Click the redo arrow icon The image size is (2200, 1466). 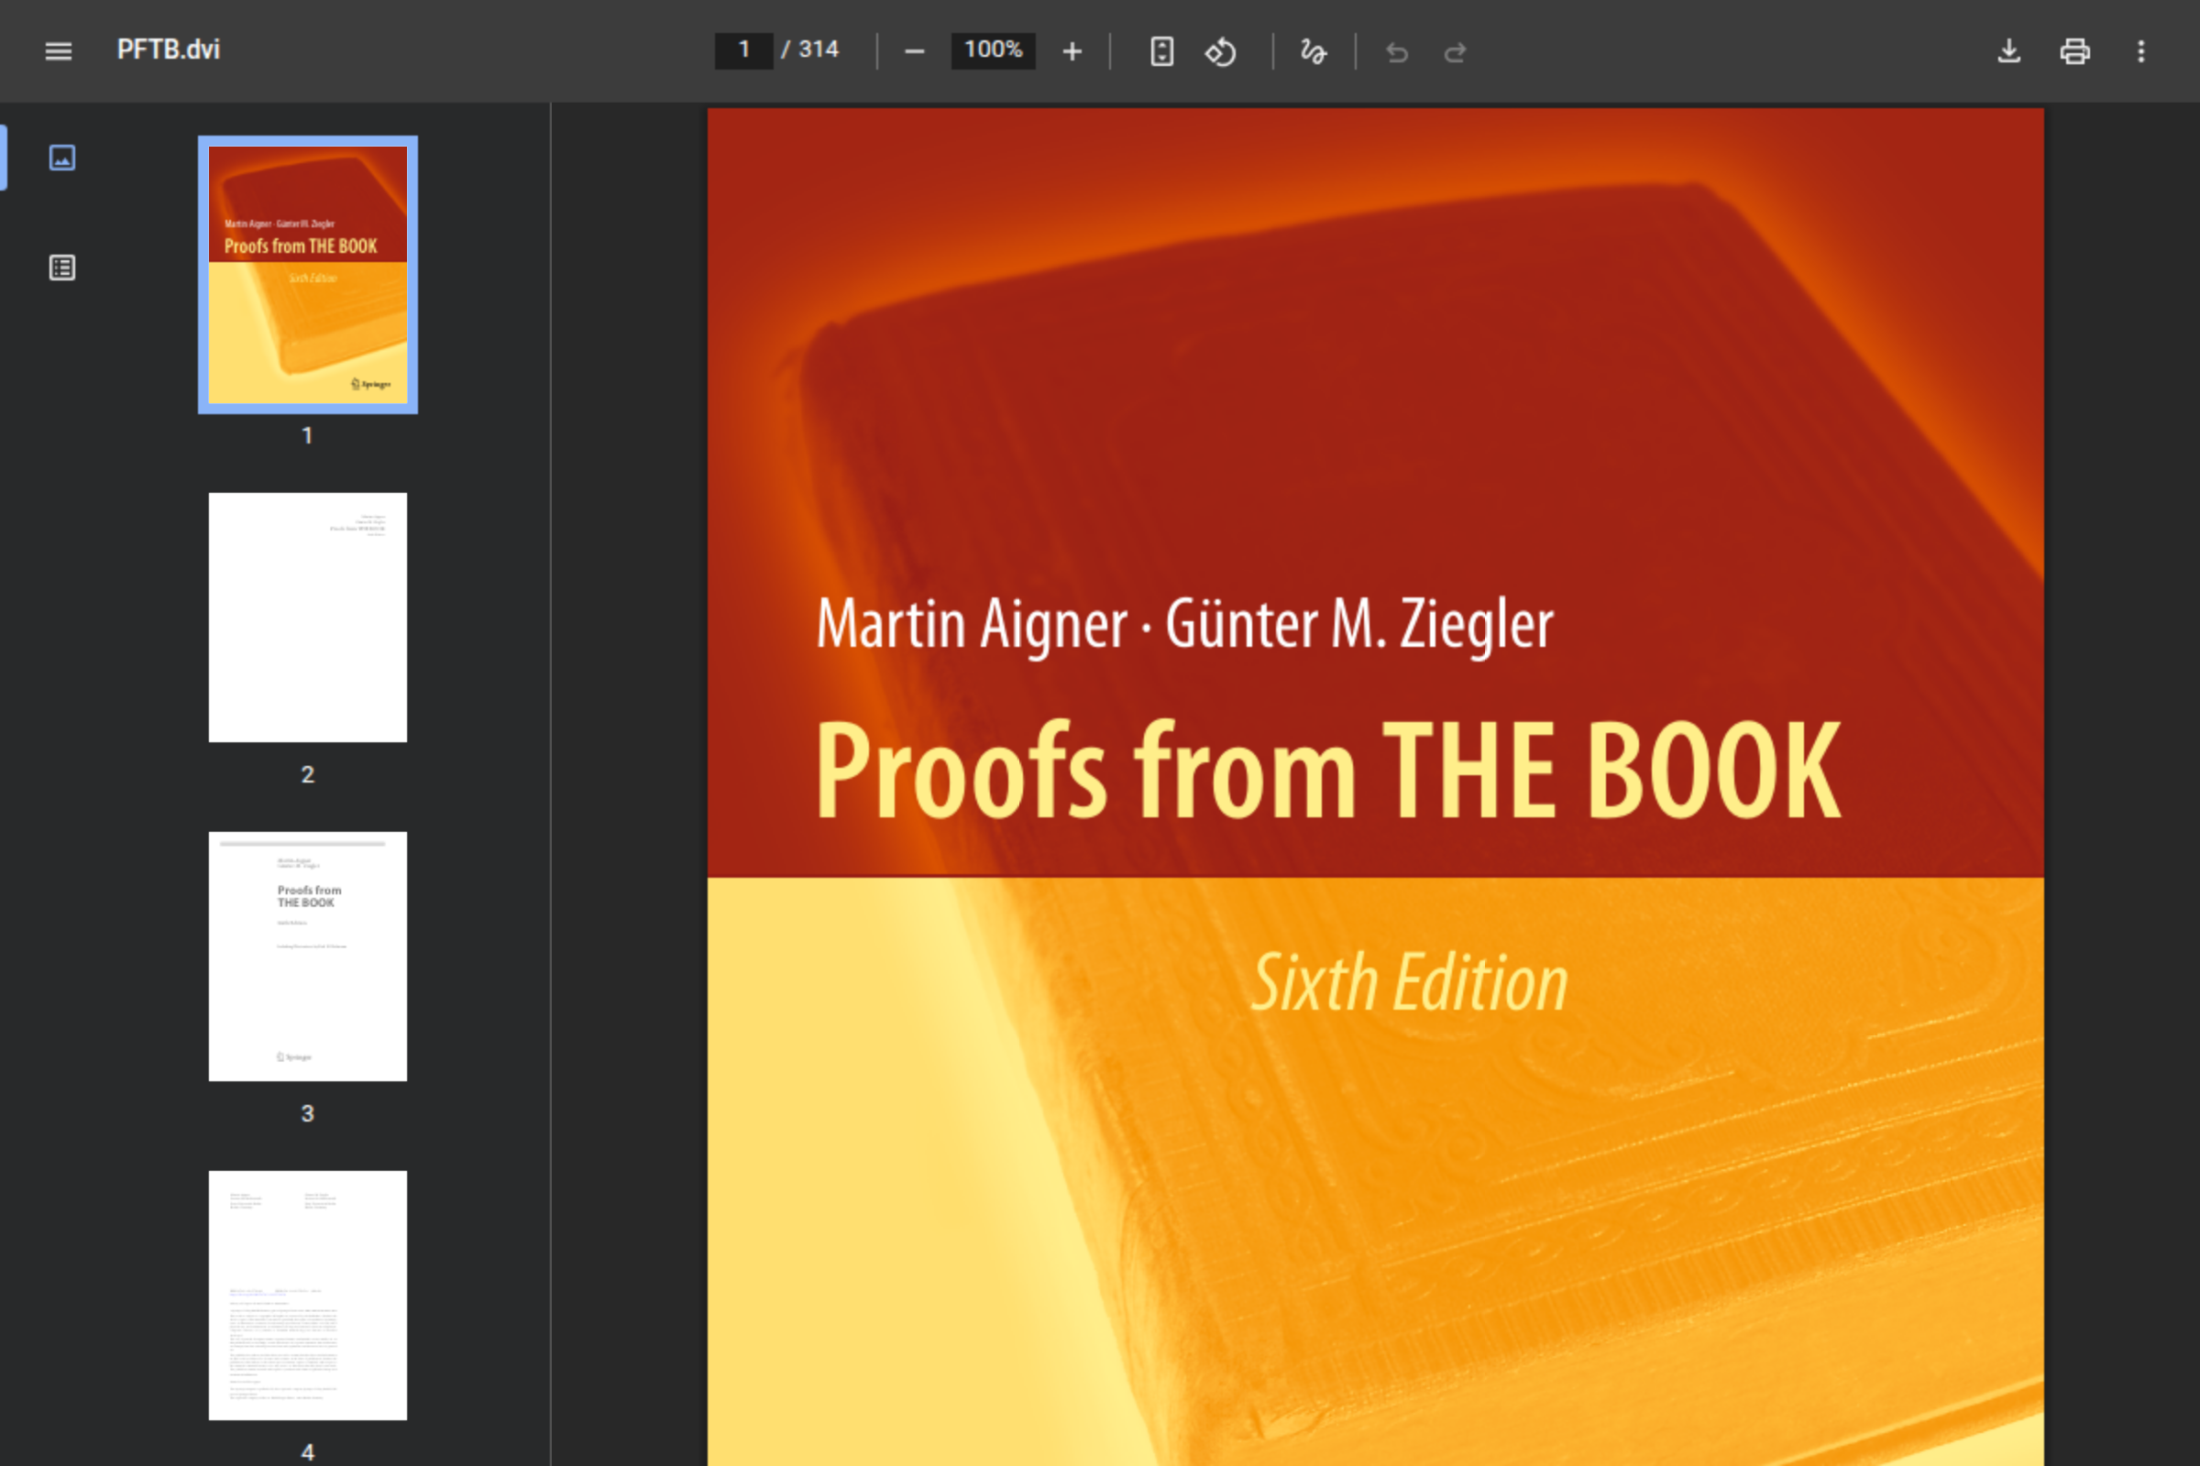pyautogui.click(x=1455, y=51)
